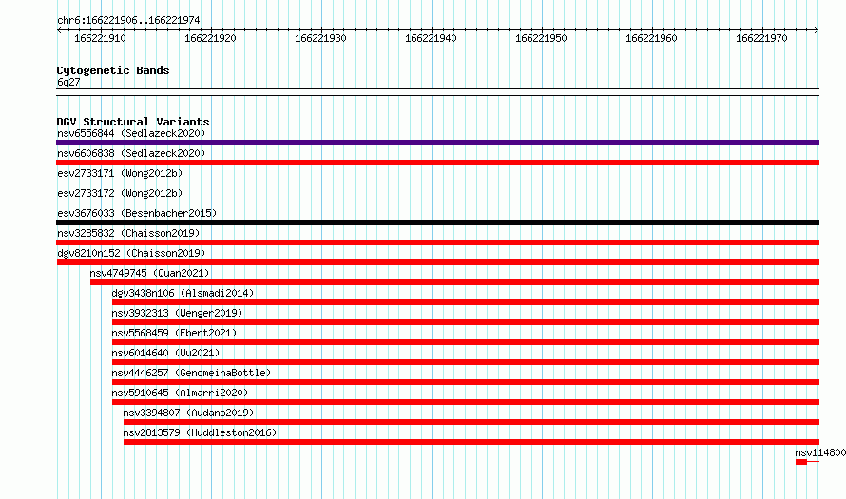846x499 pixels.
Task: Open the nsv5910645 (Almarri2020) label
Action: [180, 393]
